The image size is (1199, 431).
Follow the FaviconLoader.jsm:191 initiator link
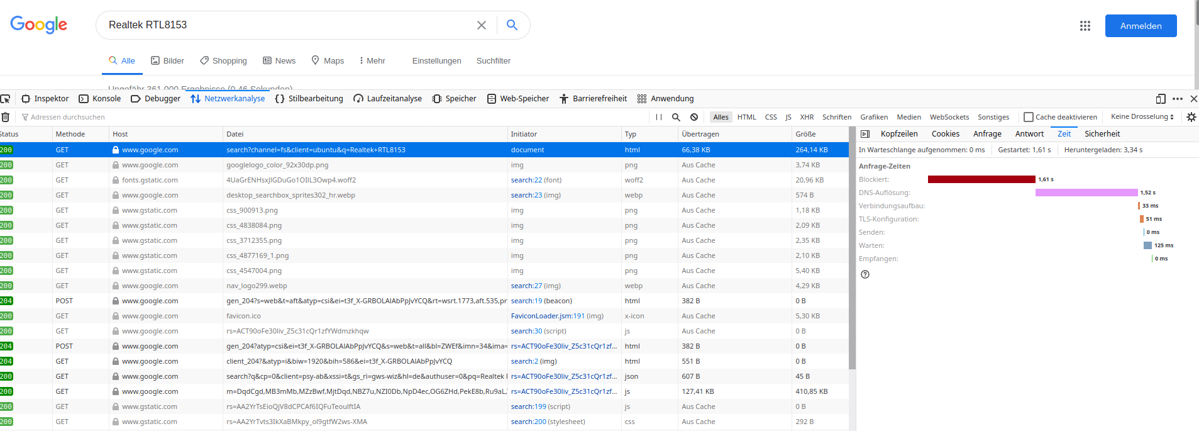pos(548,316)
